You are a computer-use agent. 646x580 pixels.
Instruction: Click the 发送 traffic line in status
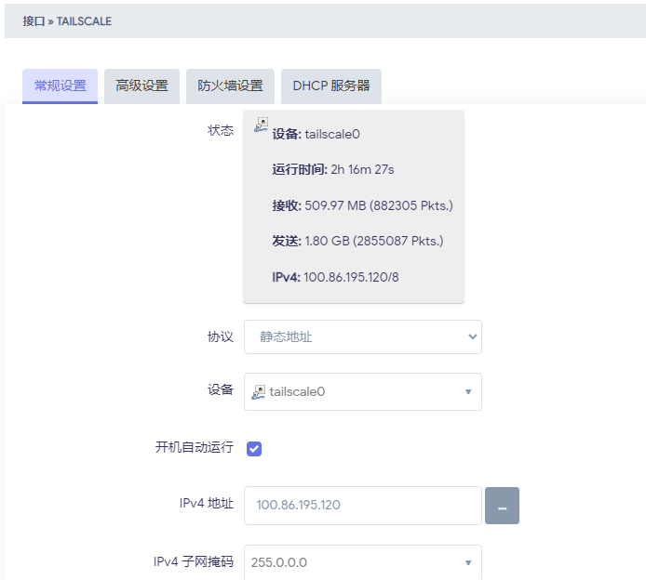pos(357,241)
